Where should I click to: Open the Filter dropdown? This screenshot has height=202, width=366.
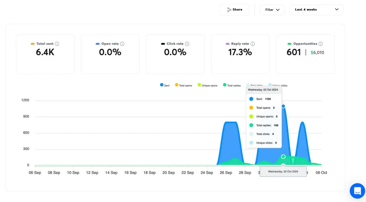(272, 10)
